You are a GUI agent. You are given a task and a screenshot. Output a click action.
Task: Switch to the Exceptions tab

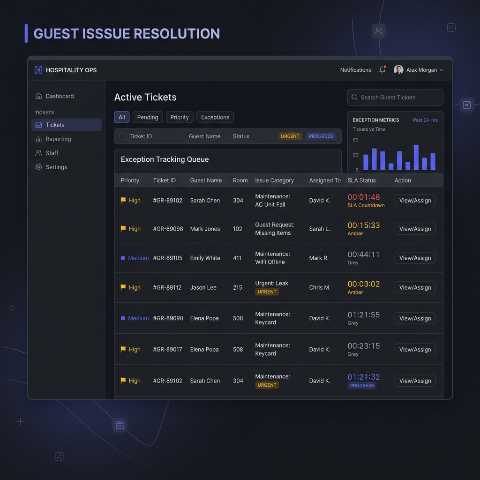(215, 117)
